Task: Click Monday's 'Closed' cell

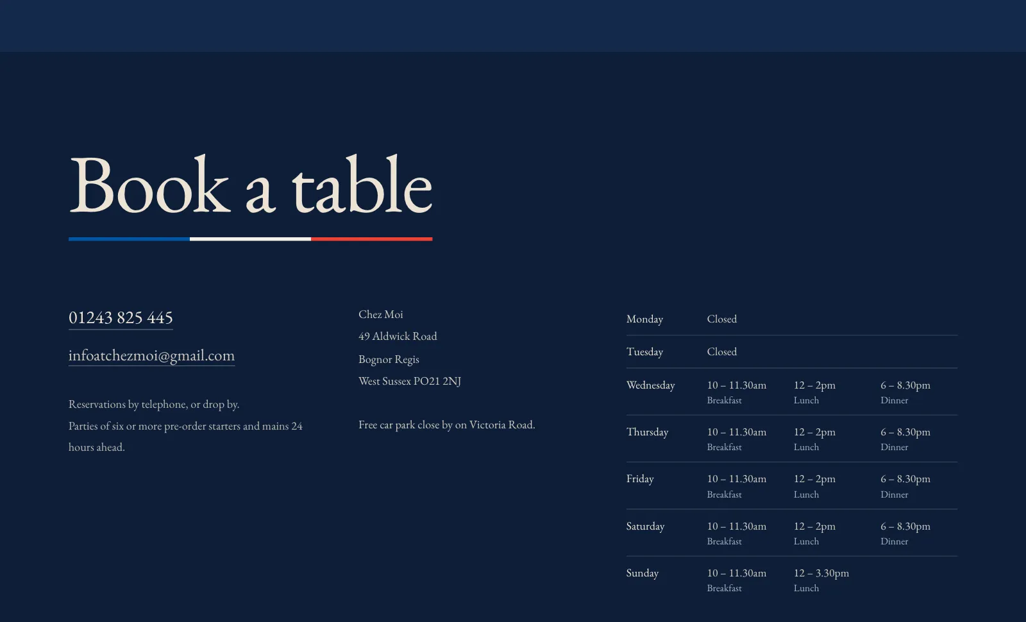Action: 722,319
